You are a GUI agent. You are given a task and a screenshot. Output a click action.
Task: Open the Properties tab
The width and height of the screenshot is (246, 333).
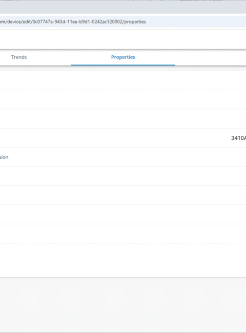[x=123, y=57]
